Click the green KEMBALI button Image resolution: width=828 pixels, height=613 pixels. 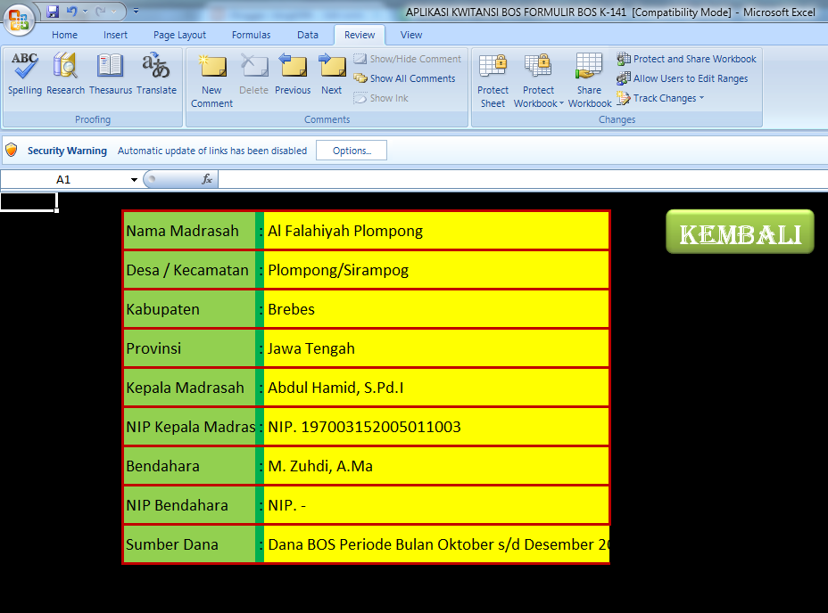point(740,233)
